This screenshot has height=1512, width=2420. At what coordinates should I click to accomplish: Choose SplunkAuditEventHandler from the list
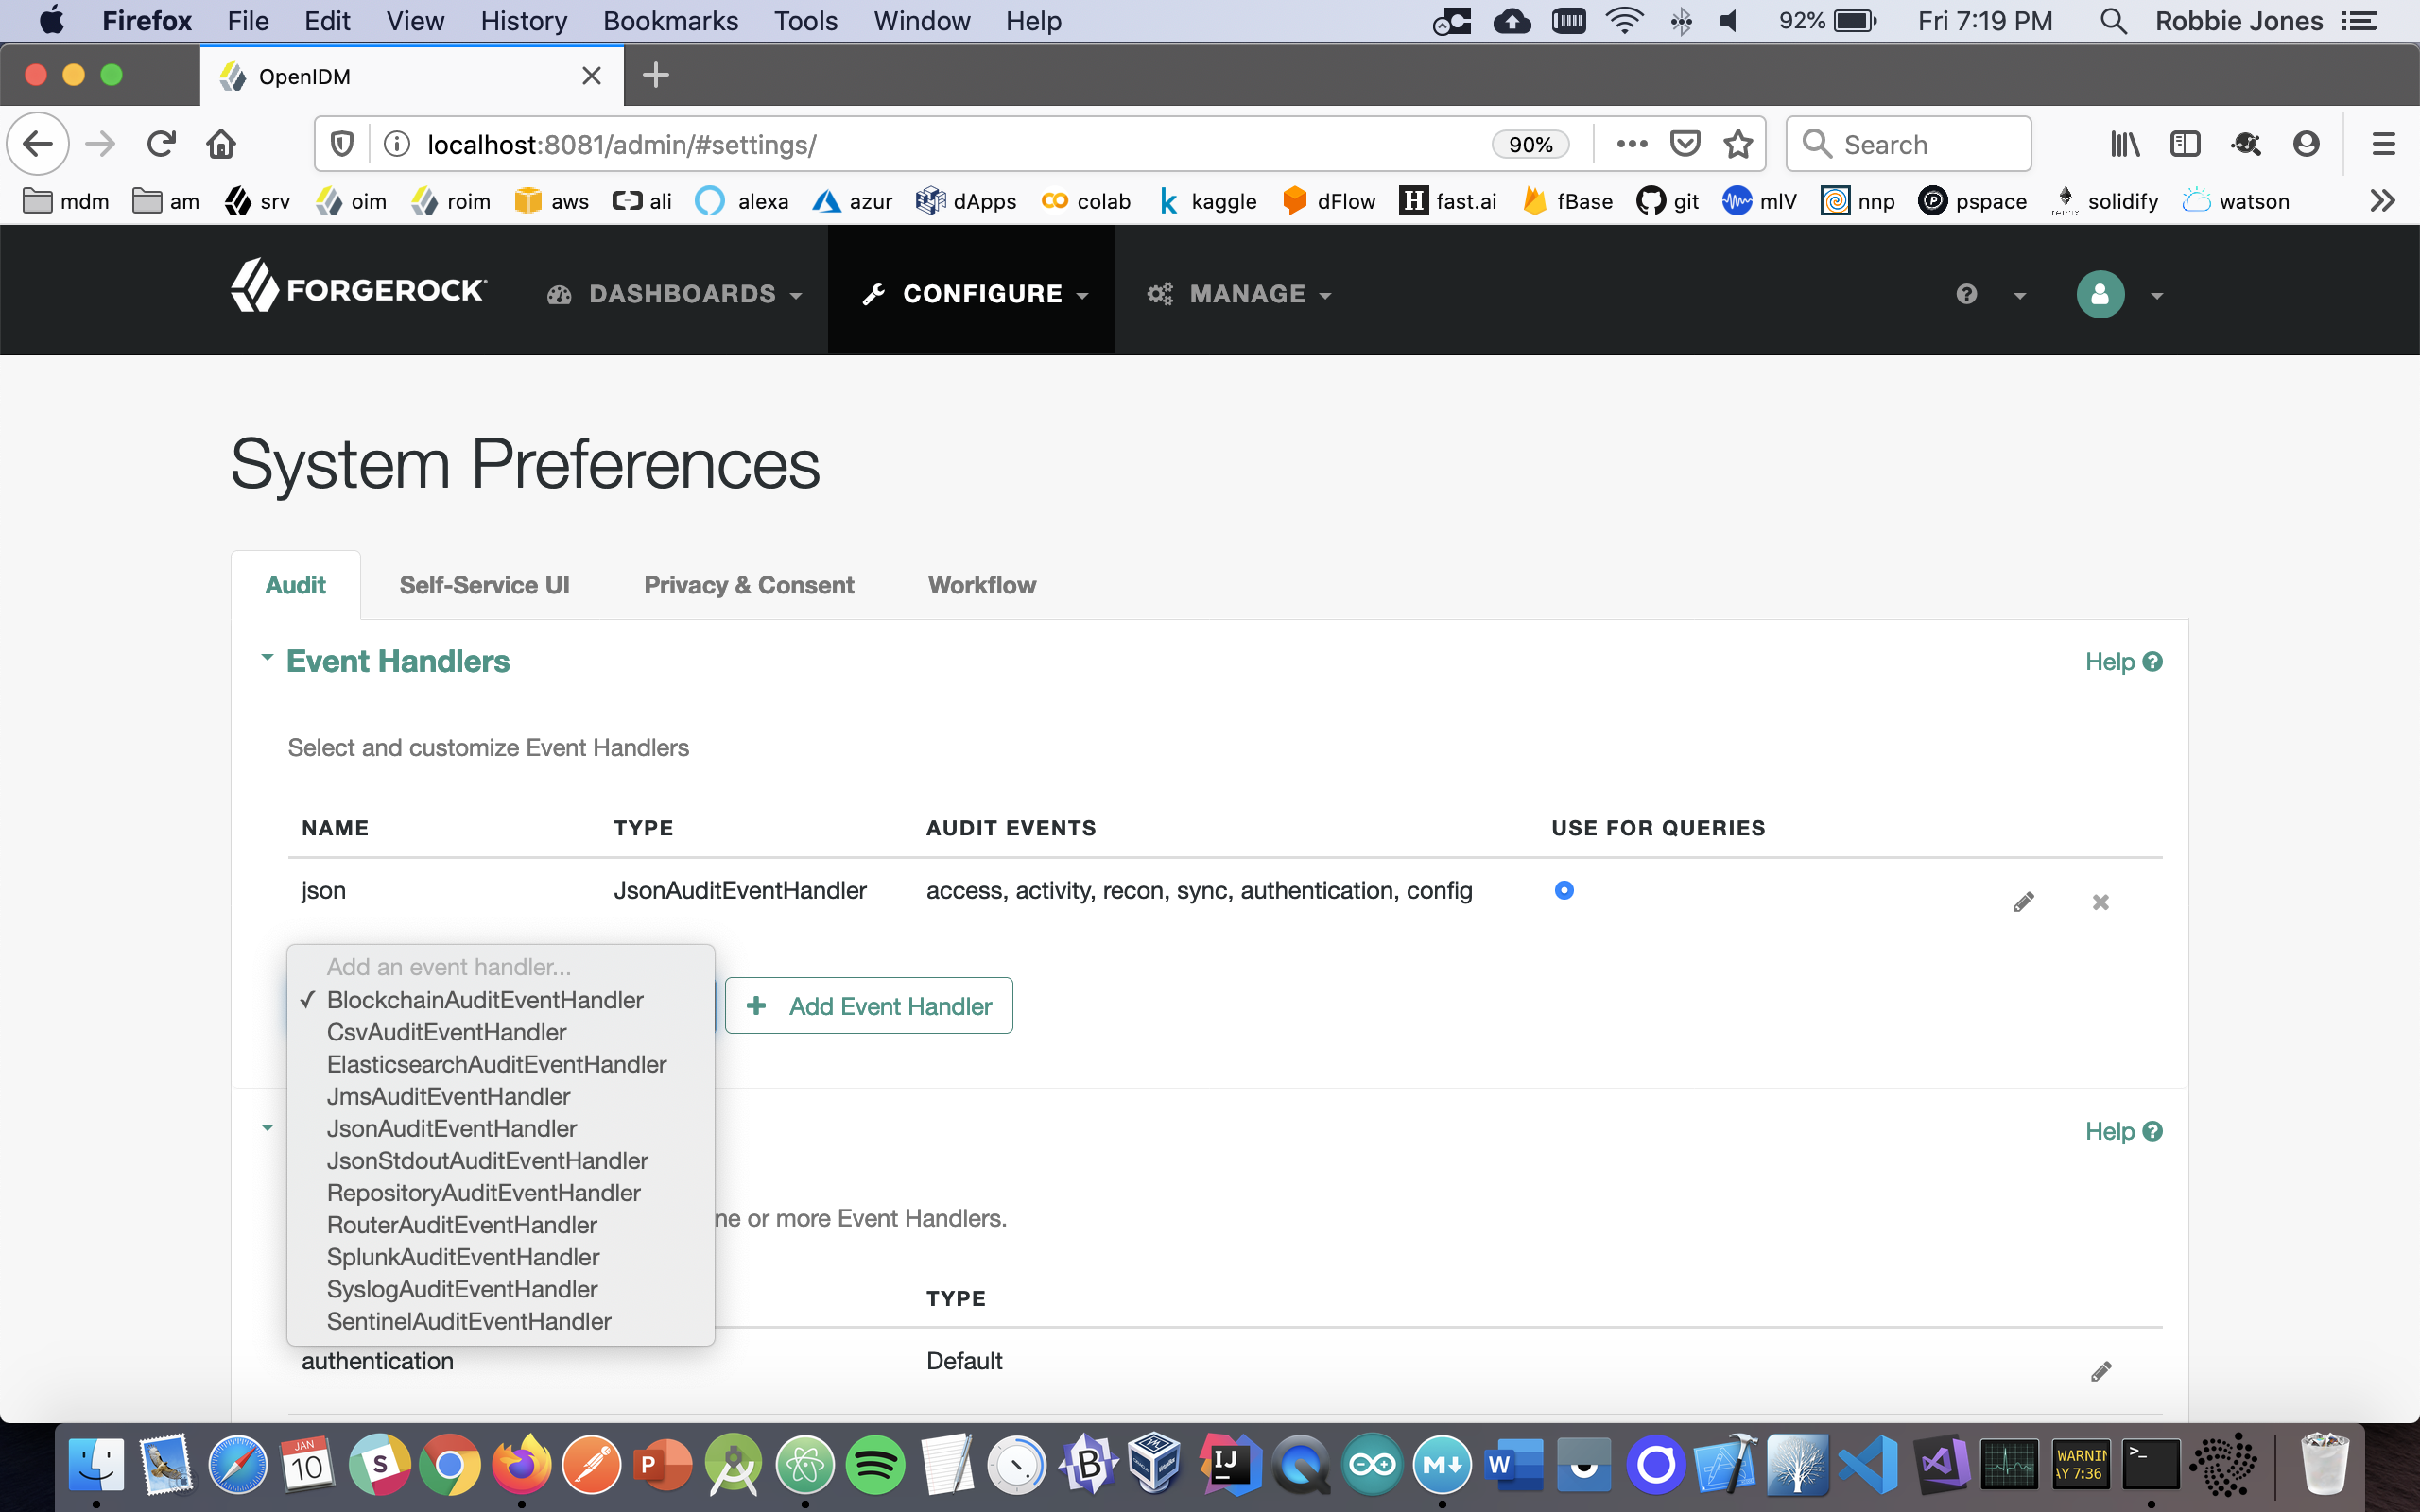463,1257
